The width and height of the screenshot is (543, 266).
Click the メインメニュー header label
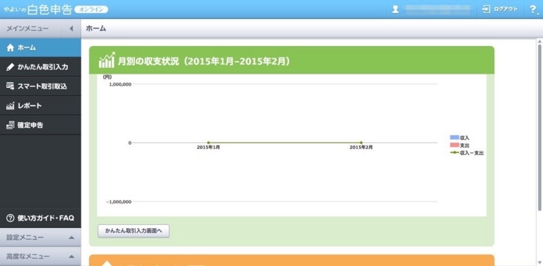(x=28, y=28)
